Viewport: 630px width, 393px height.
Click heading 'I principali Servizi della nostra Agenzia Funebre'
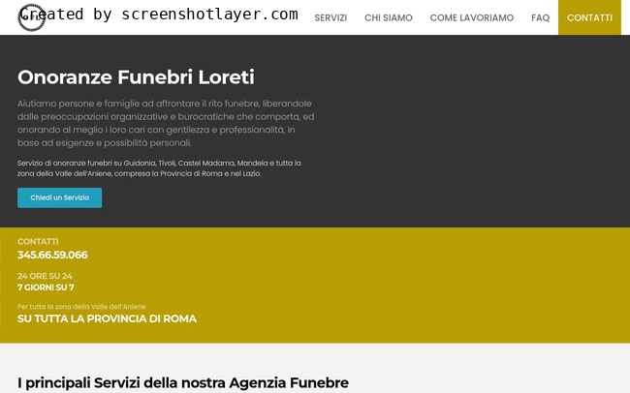coord(183,383)
